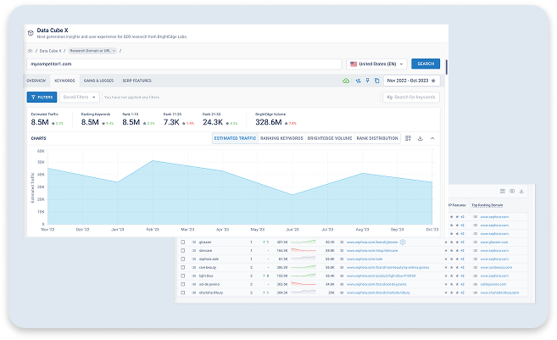Click the Data Cube X cube logo icon

point(31,33)
